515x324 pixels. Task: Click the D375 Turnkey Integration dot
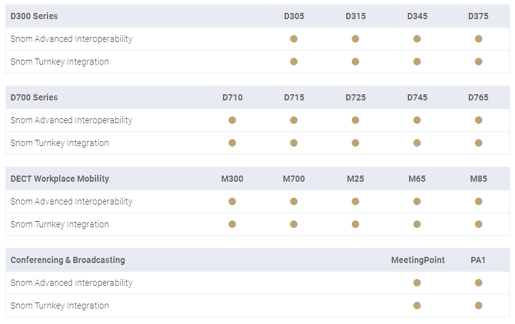[x=479, y=62]
